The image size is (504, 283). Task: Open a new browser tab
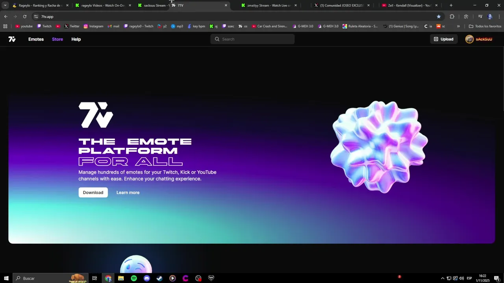click(451, 6)
